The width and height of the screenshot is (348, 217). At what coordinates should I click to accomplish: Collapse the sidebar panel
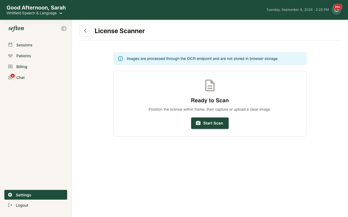pos(64,28)
